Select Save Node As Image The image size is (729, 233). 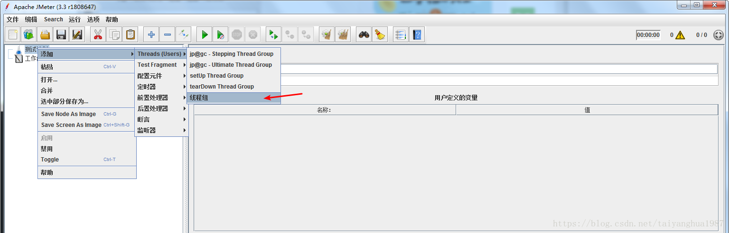pos(87,114)
